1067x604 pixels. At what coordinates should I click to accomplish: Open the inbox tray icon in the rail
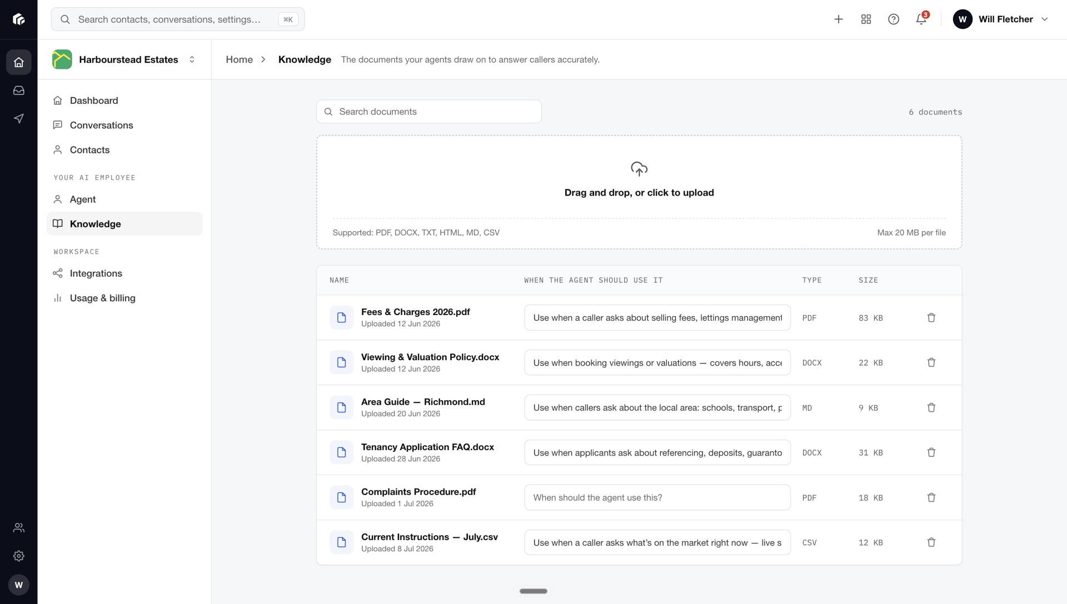click(19, 91)
